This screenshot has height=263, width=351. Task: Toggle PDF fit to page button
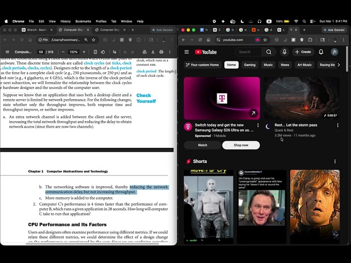click(95, 52)
